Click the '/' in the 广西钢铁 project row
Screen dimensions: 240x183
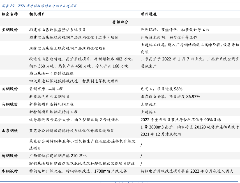(x=141, y=156)
